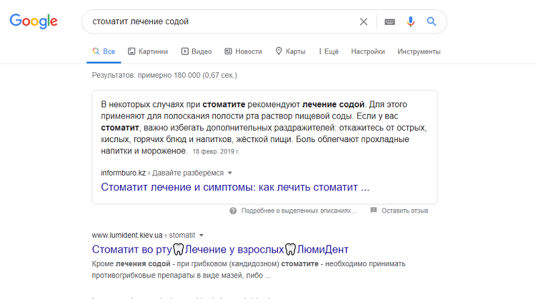This screenshot has height=299, width=536.
Task: Clear the search query with X icon
Action: (x=364, y=21)
